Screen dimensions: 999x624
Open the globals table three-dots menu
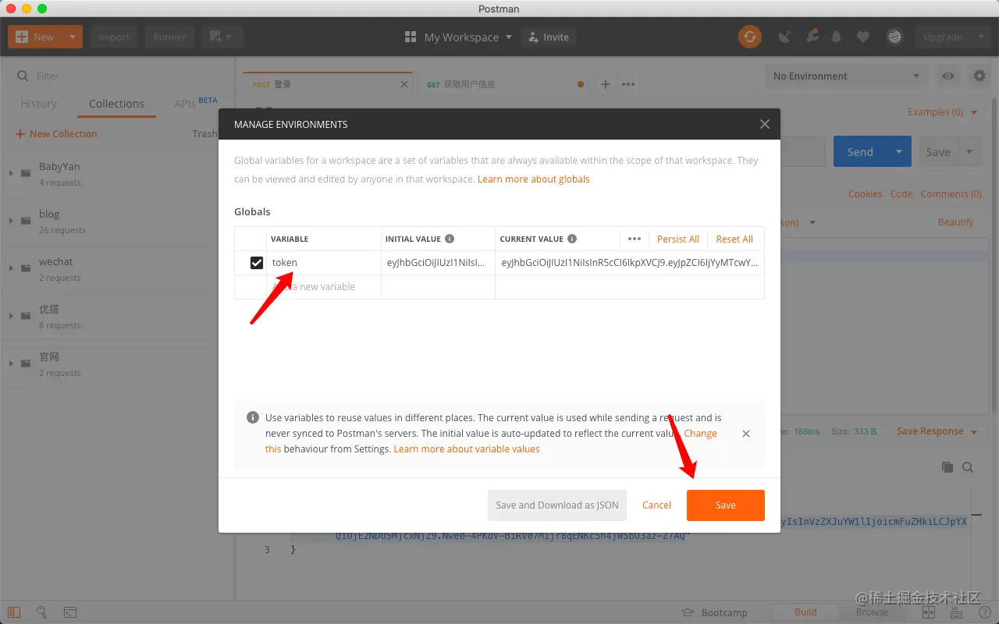click(635, 239)
